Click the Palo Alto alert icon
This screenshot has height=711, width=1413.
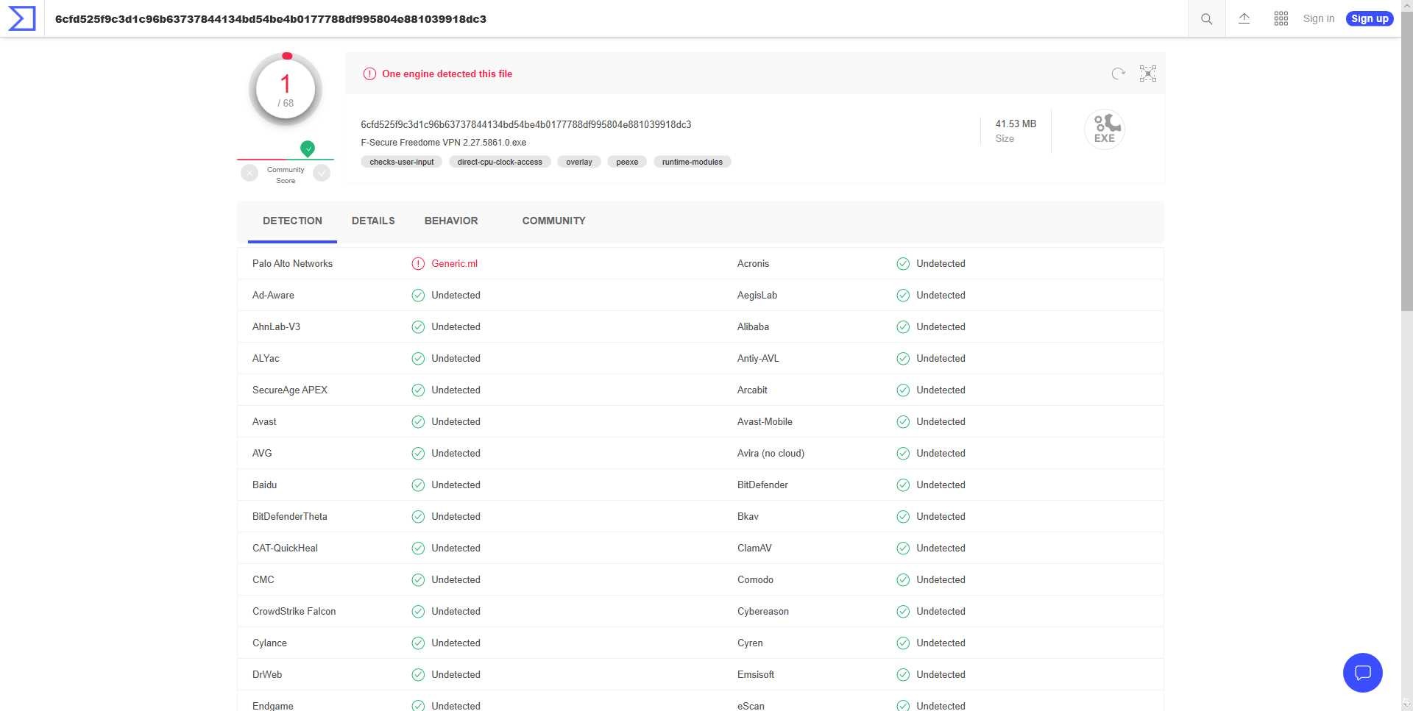point(418,263)
